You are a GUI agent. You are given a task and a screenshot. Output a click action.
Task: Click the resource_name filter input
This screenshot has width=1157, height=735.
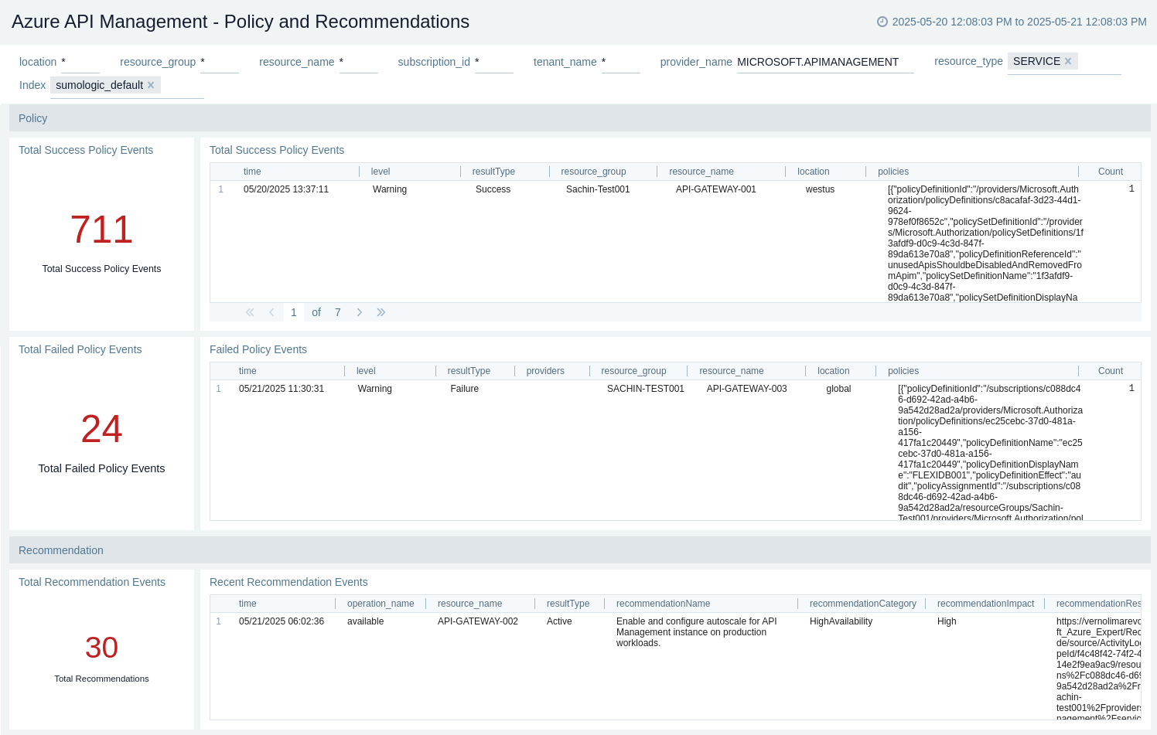click(x=359, y=62)
